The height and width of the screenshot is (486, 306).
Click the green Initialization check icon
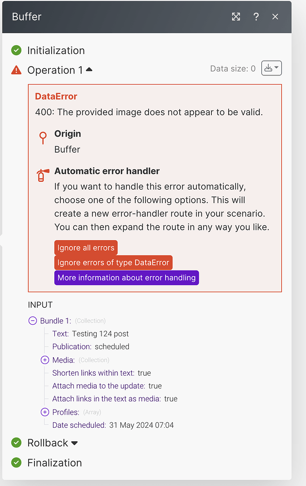17,51
